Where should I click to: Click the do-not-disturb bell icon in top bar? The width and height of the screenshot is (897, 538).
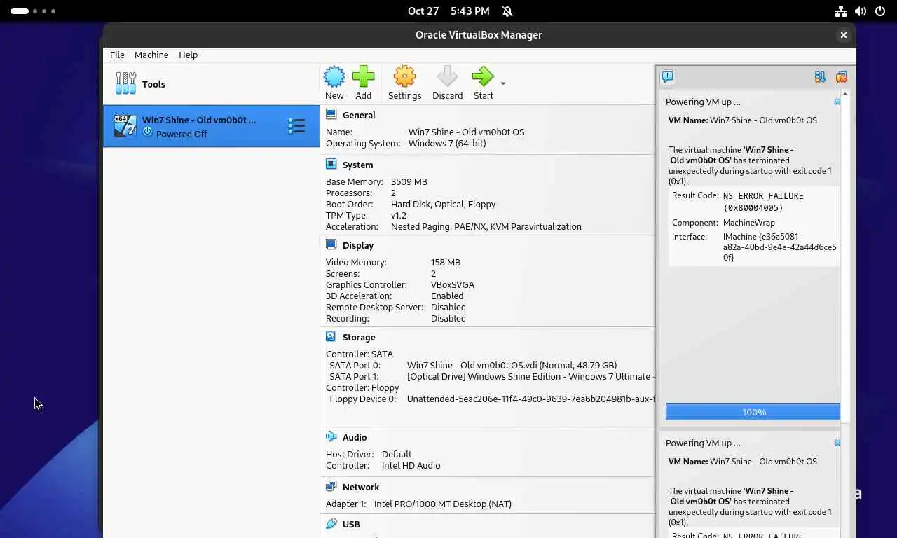click(507, 11)
